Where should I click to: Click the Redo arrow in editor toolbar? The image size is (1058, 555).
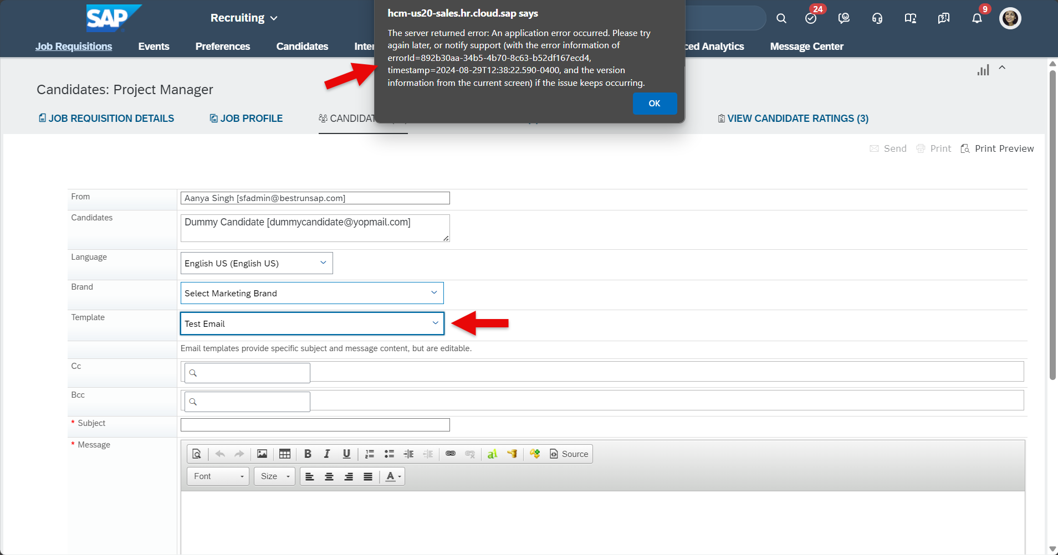click(x=239, y=454)
